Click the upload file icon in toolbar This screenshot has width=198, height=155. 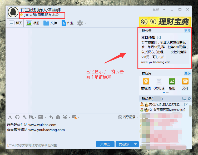point(51,117)
